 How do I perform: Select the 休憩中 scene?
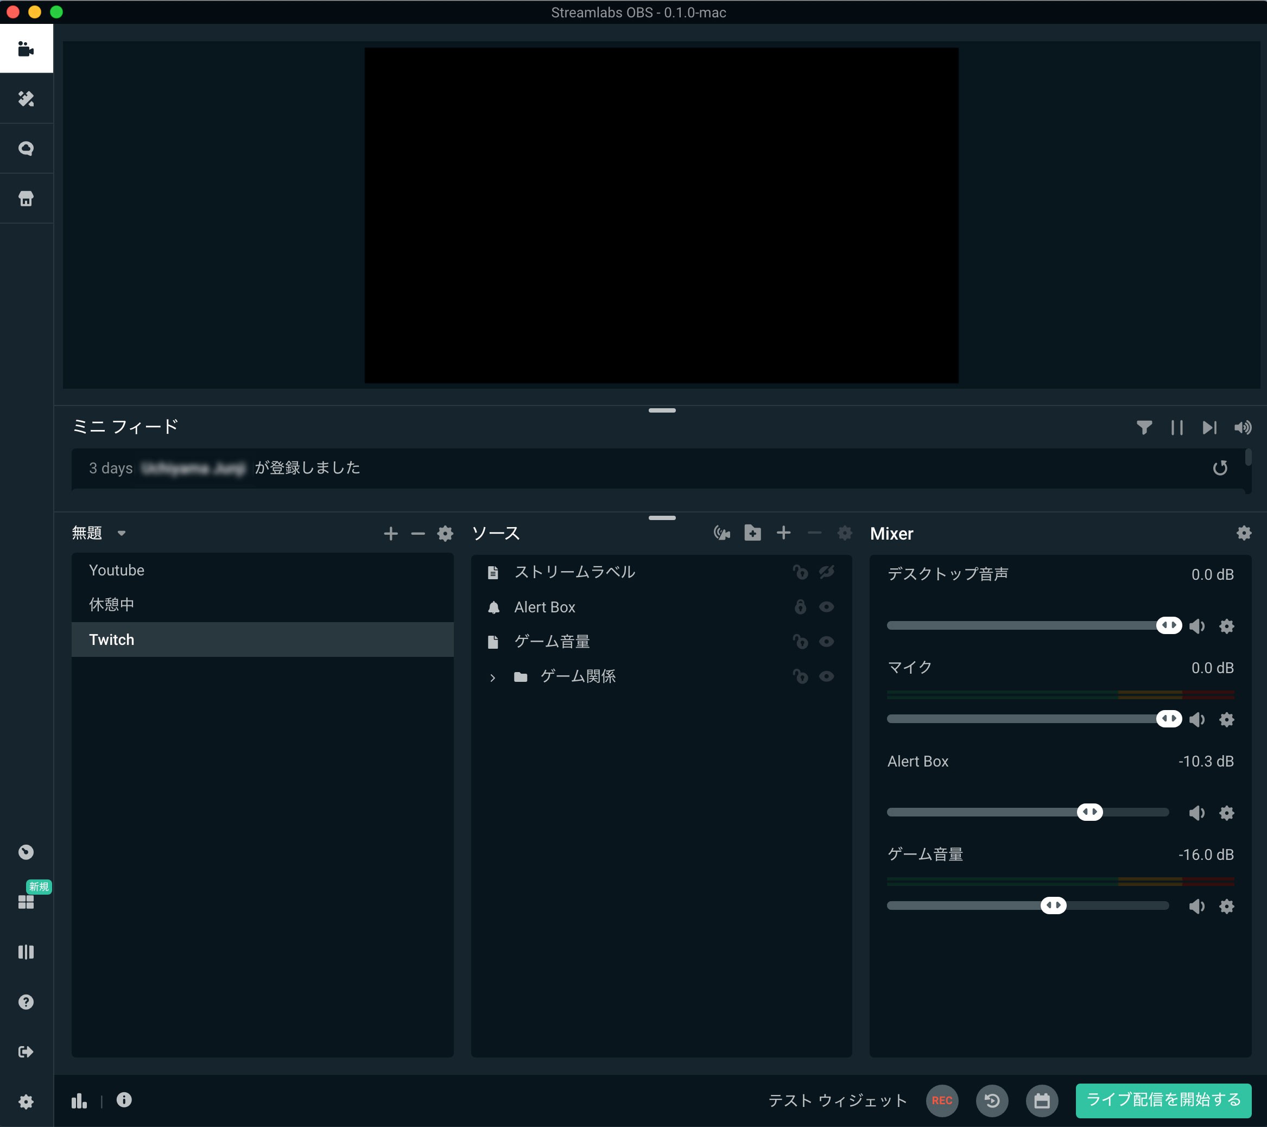click(x=262, y=604)
